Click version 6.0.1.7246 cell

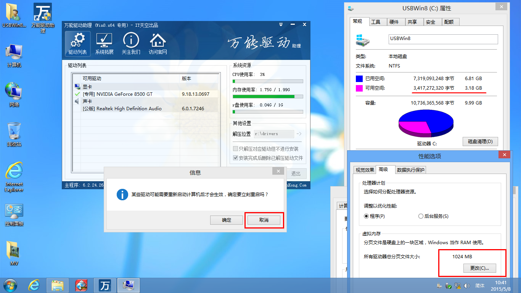pos(193,109)
